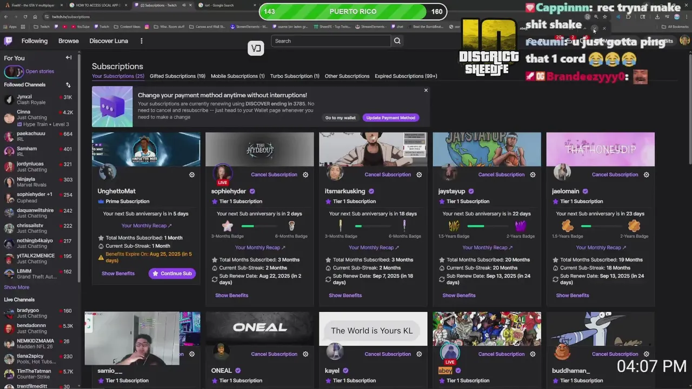Open the Browse page
This screenshot has width=692, height=389.
coord(69,41)
